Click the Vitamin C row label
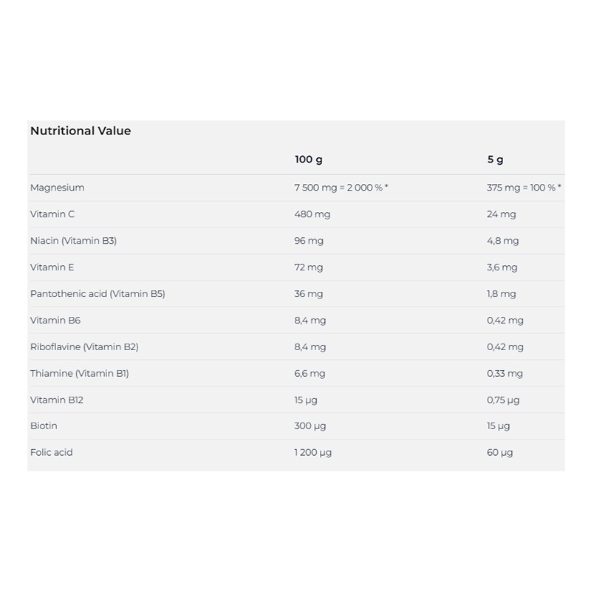591x591 pixels. point(52,214)
